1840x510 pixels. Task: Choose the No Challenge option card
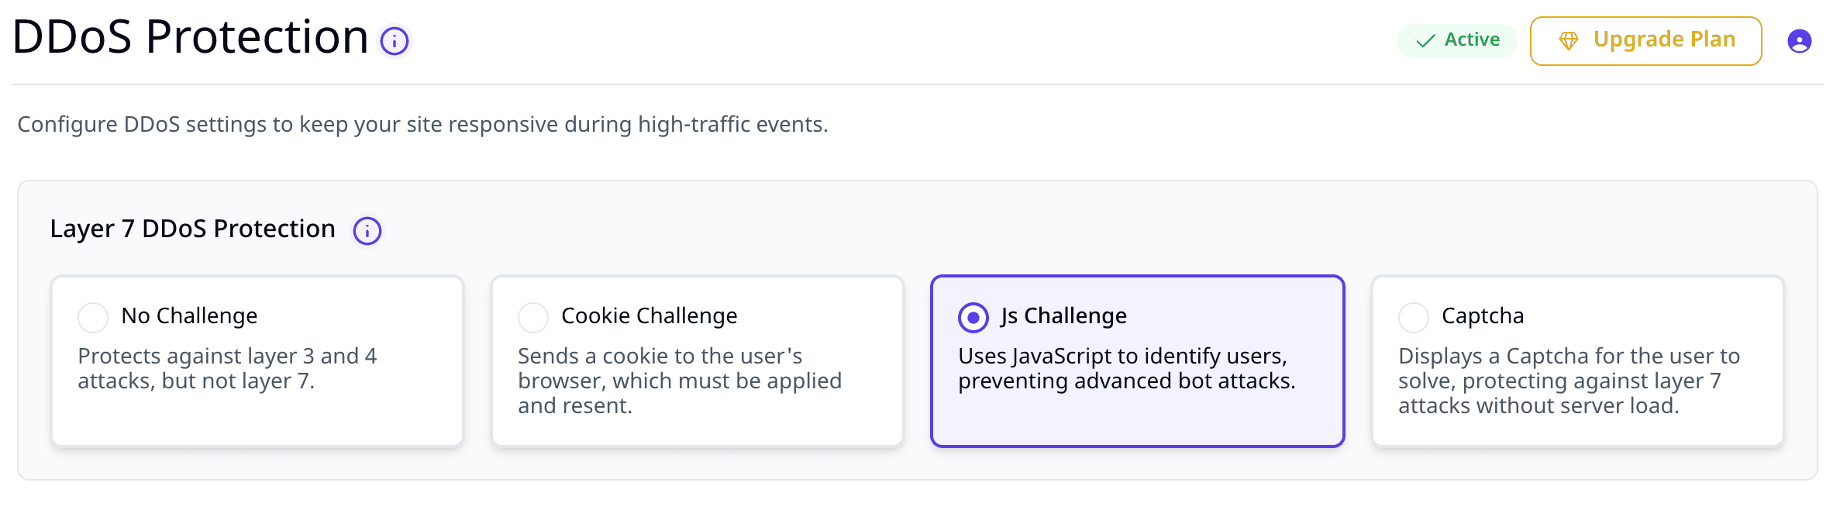click(257, 361)
